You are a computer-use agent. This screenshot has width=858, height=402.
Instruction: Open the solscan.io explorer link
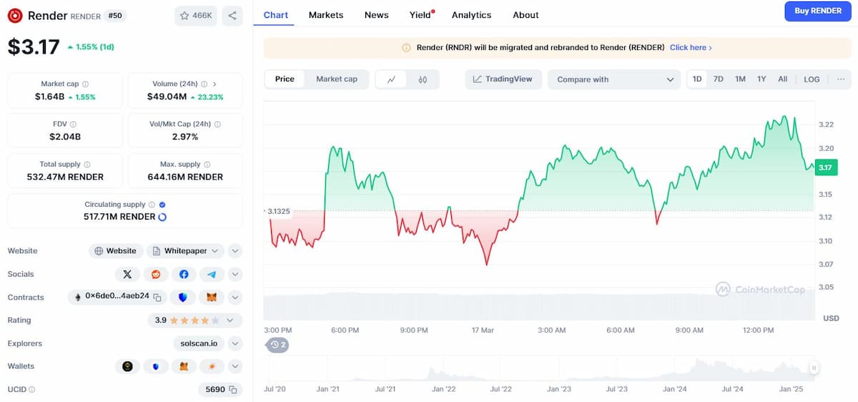pyautogui.click(x=199, y=343)
